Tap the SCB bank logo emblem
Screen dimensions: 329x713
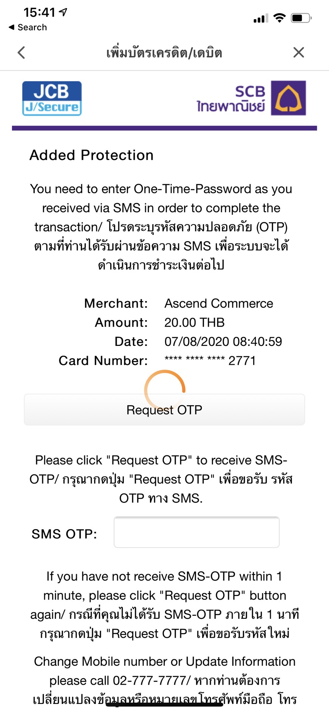289,98
